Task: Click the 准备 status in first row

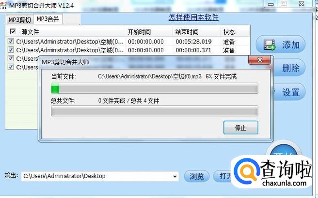Action: pos(229,42)
